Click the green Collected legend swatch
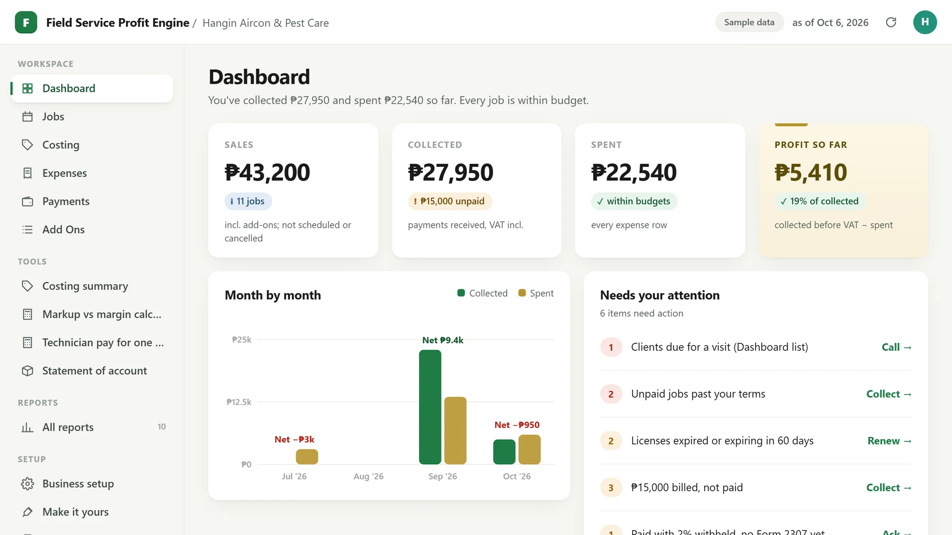Image resolution: width=952 pixels, height=535 pixels. [x=461, y=293]
